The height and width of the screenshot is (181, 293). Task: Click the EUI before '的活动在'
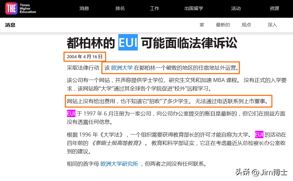tap(259, 134)
